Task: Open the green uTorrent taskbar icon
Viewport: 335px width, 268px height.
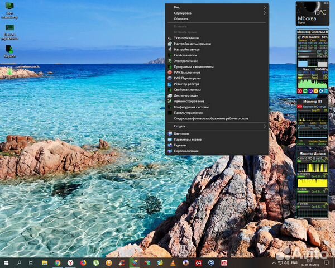Action: pos(96,262)
